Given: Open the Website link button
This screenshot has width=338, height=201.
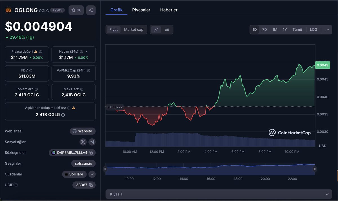Looking at the screenshot, I should click(83, 131).
